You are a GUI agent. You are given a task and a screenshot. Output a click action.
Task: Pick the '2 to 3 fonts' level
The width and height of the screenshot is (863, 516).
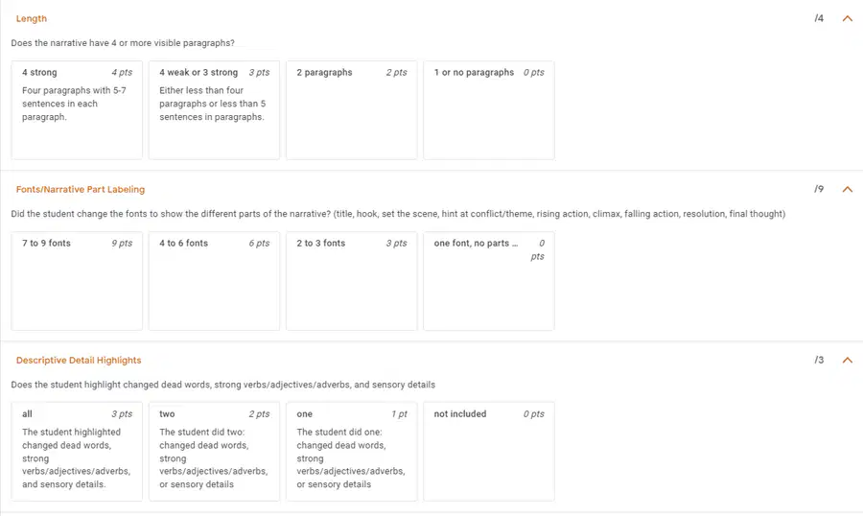point(352,281)
